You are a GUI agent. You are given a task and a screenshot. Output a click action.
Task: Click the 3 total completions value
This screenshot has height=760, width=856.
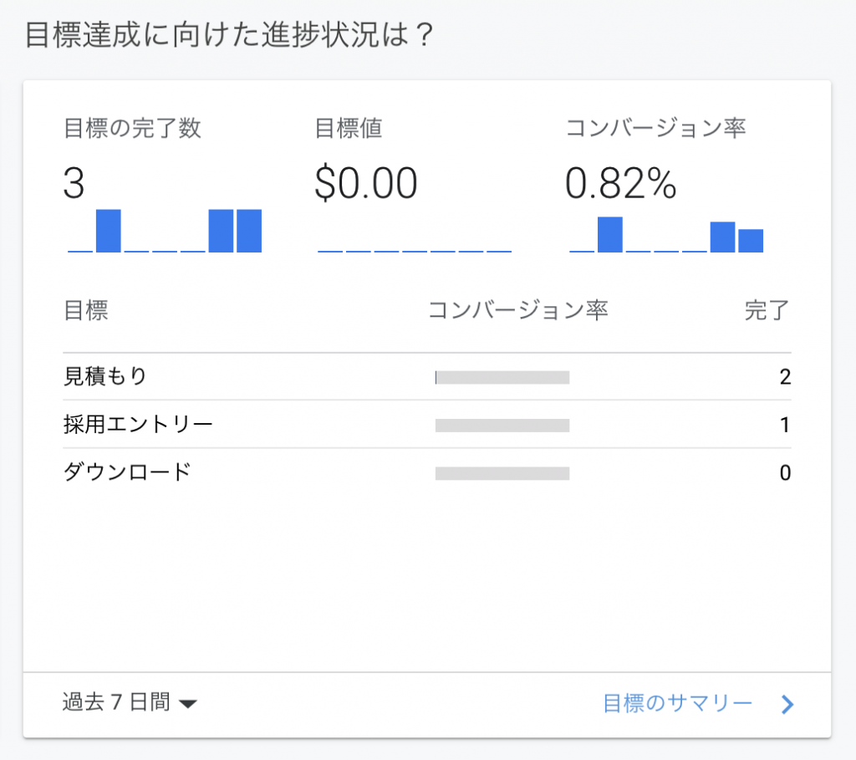(x=74, y=184)
